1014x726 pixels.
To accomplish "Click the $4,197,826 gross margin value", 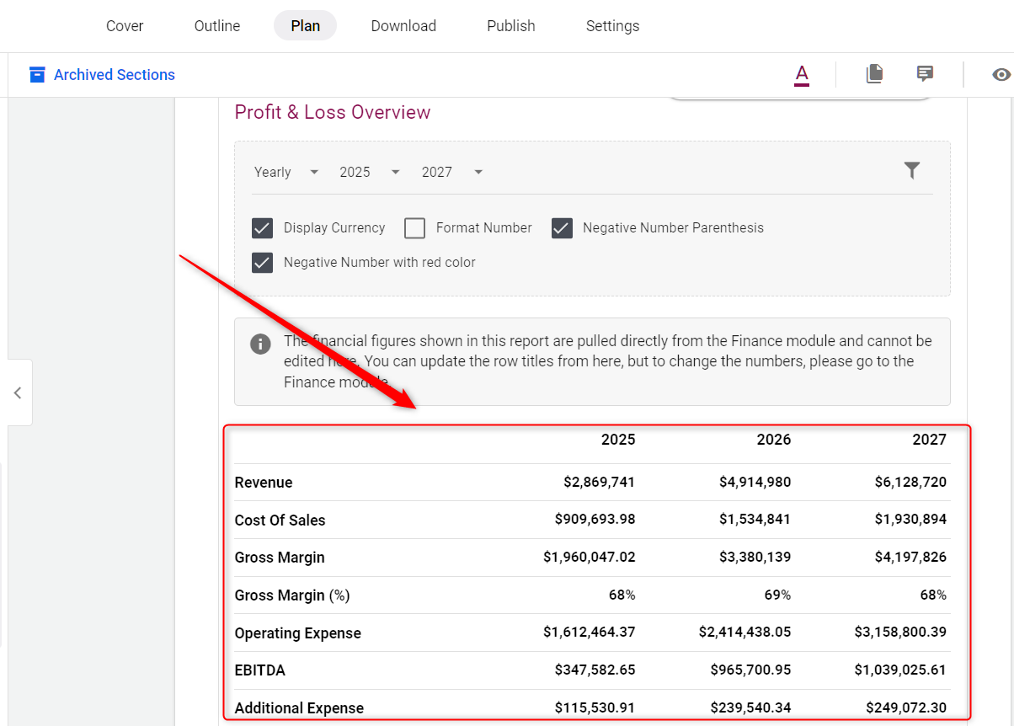I will tap(911, 558).
